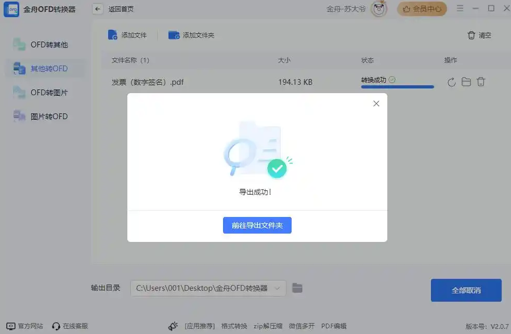This screenshot has width=511, height=334.
Task: Open the 官方网站 link
Action: [30, 326]
